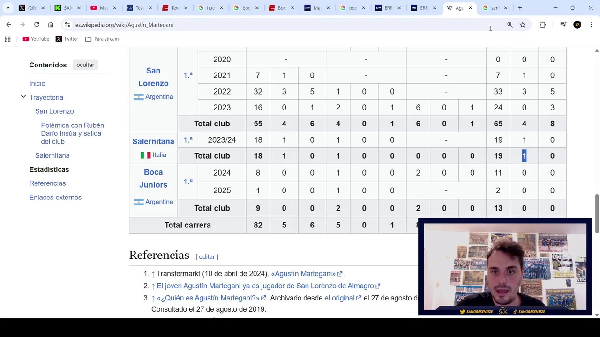The height and width of the screenshot is (337, 600).
Task: Go back to the previous page
Action: [x=8, y=25]
